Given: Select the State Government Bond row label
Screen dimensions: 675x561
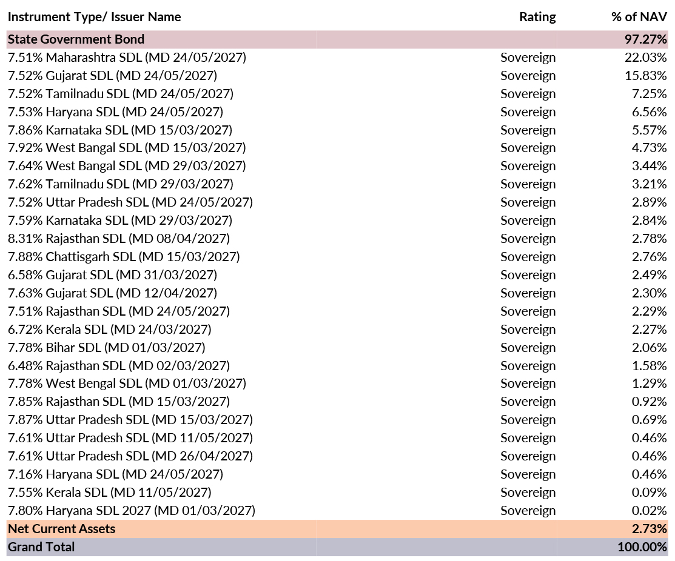Looking at the screenshot, I should pyautogui.click(x=76, y=39).
